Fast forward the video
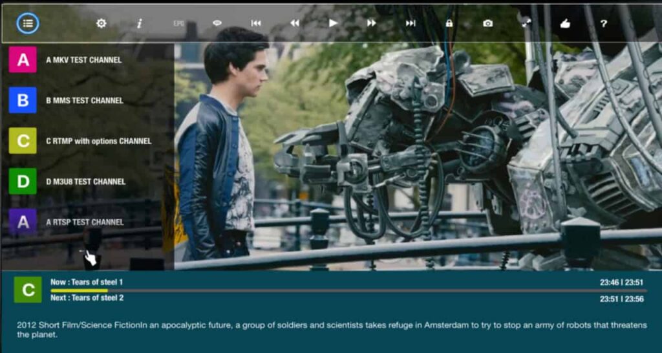The image size is (662, 353). click(x=372, y=23)
